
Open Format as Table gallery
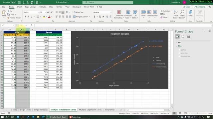[128, 15]
